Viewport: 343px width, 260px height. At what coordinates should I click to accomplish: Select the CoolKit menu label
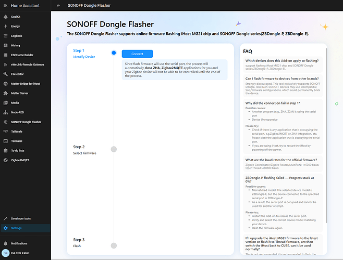[16, 17]
